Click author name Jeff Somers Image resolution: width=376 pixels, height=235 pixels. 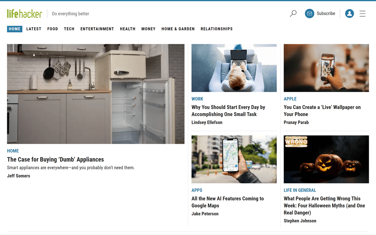(18, 176)
